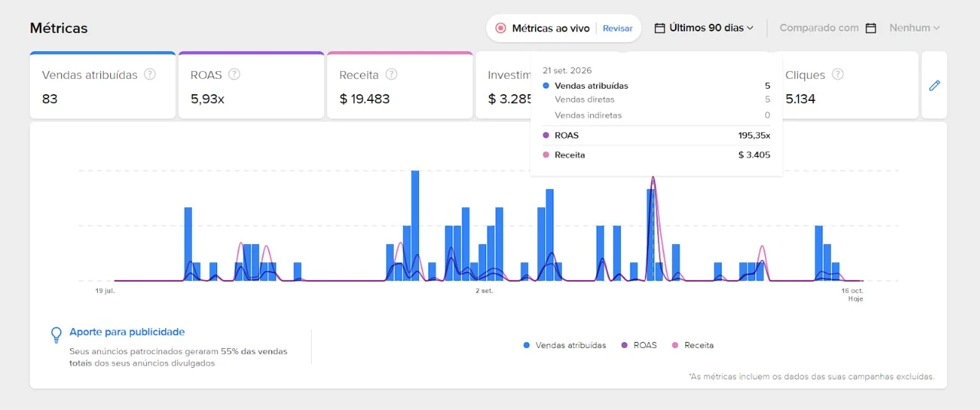Open help icon next to ROAS
The width and height of the screenshot is (980, 410).
235,74
